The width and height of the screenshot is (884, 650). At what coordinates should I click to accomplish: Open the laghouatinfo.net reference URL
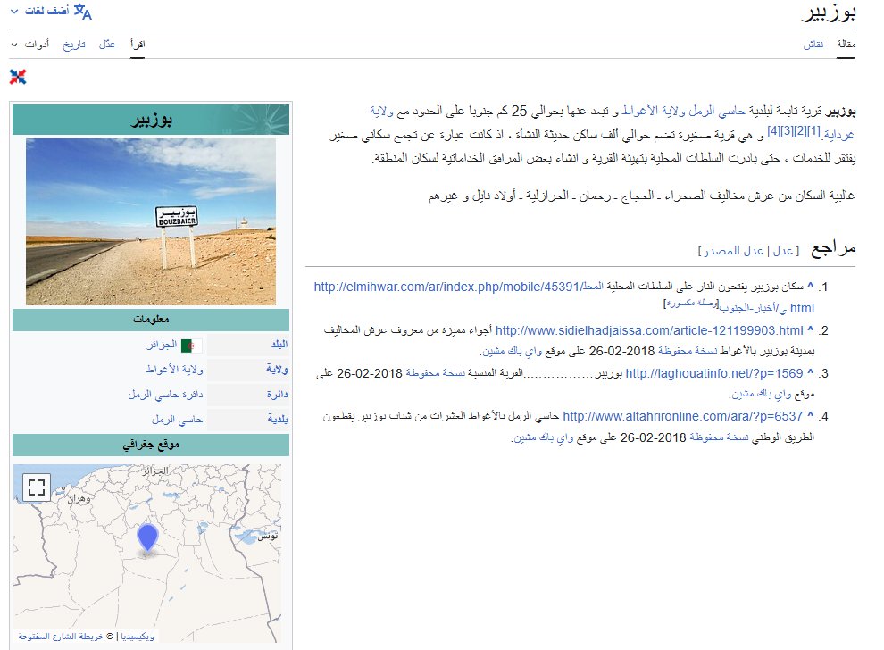(714, 373)
